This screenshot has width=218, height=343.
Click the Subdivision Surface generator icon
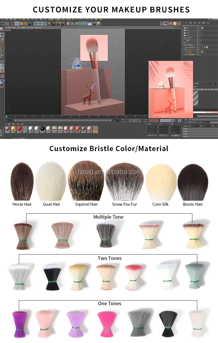(77, 23)
